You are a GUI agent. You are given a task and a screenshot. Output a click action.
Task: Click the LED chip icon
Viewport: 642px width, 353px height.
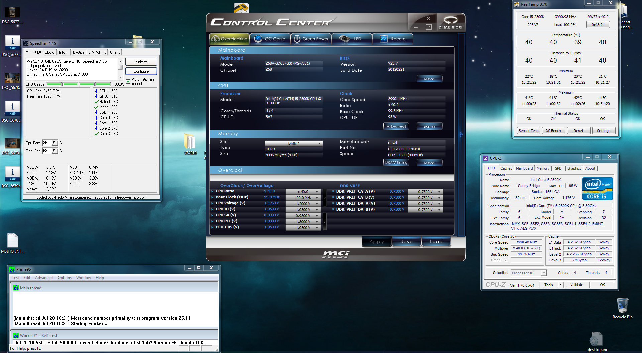(344, 39)
